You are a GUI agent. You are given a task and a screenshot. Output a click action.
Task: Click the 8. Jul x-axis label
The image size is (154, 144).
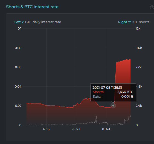point(106,129)
